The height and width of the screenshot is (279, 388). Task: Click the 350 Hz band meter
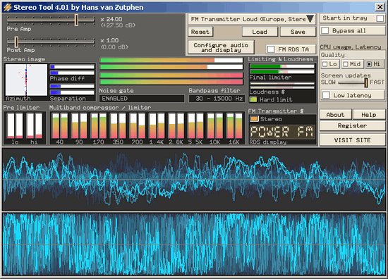click(x=118, y=126)
